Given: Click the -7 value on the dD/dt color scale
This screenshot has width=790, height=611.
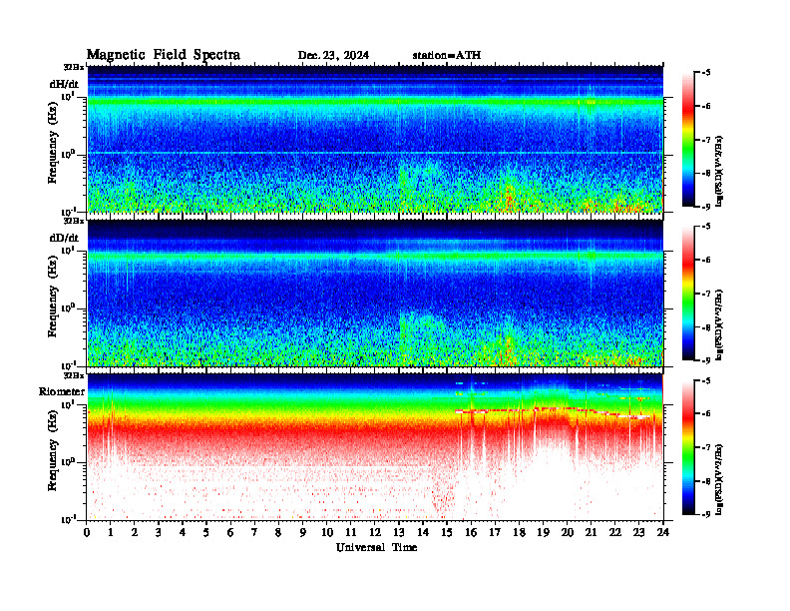Looking at the screenshot, I should tap(707, 294).
